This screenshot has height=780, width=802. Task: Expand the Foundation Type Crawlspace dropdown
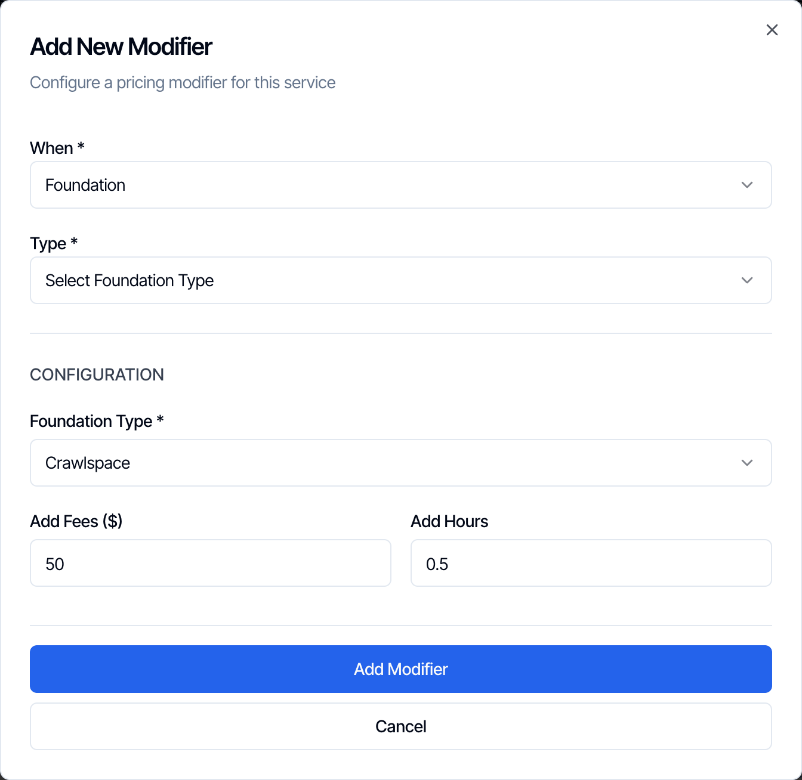coord(401,463)
